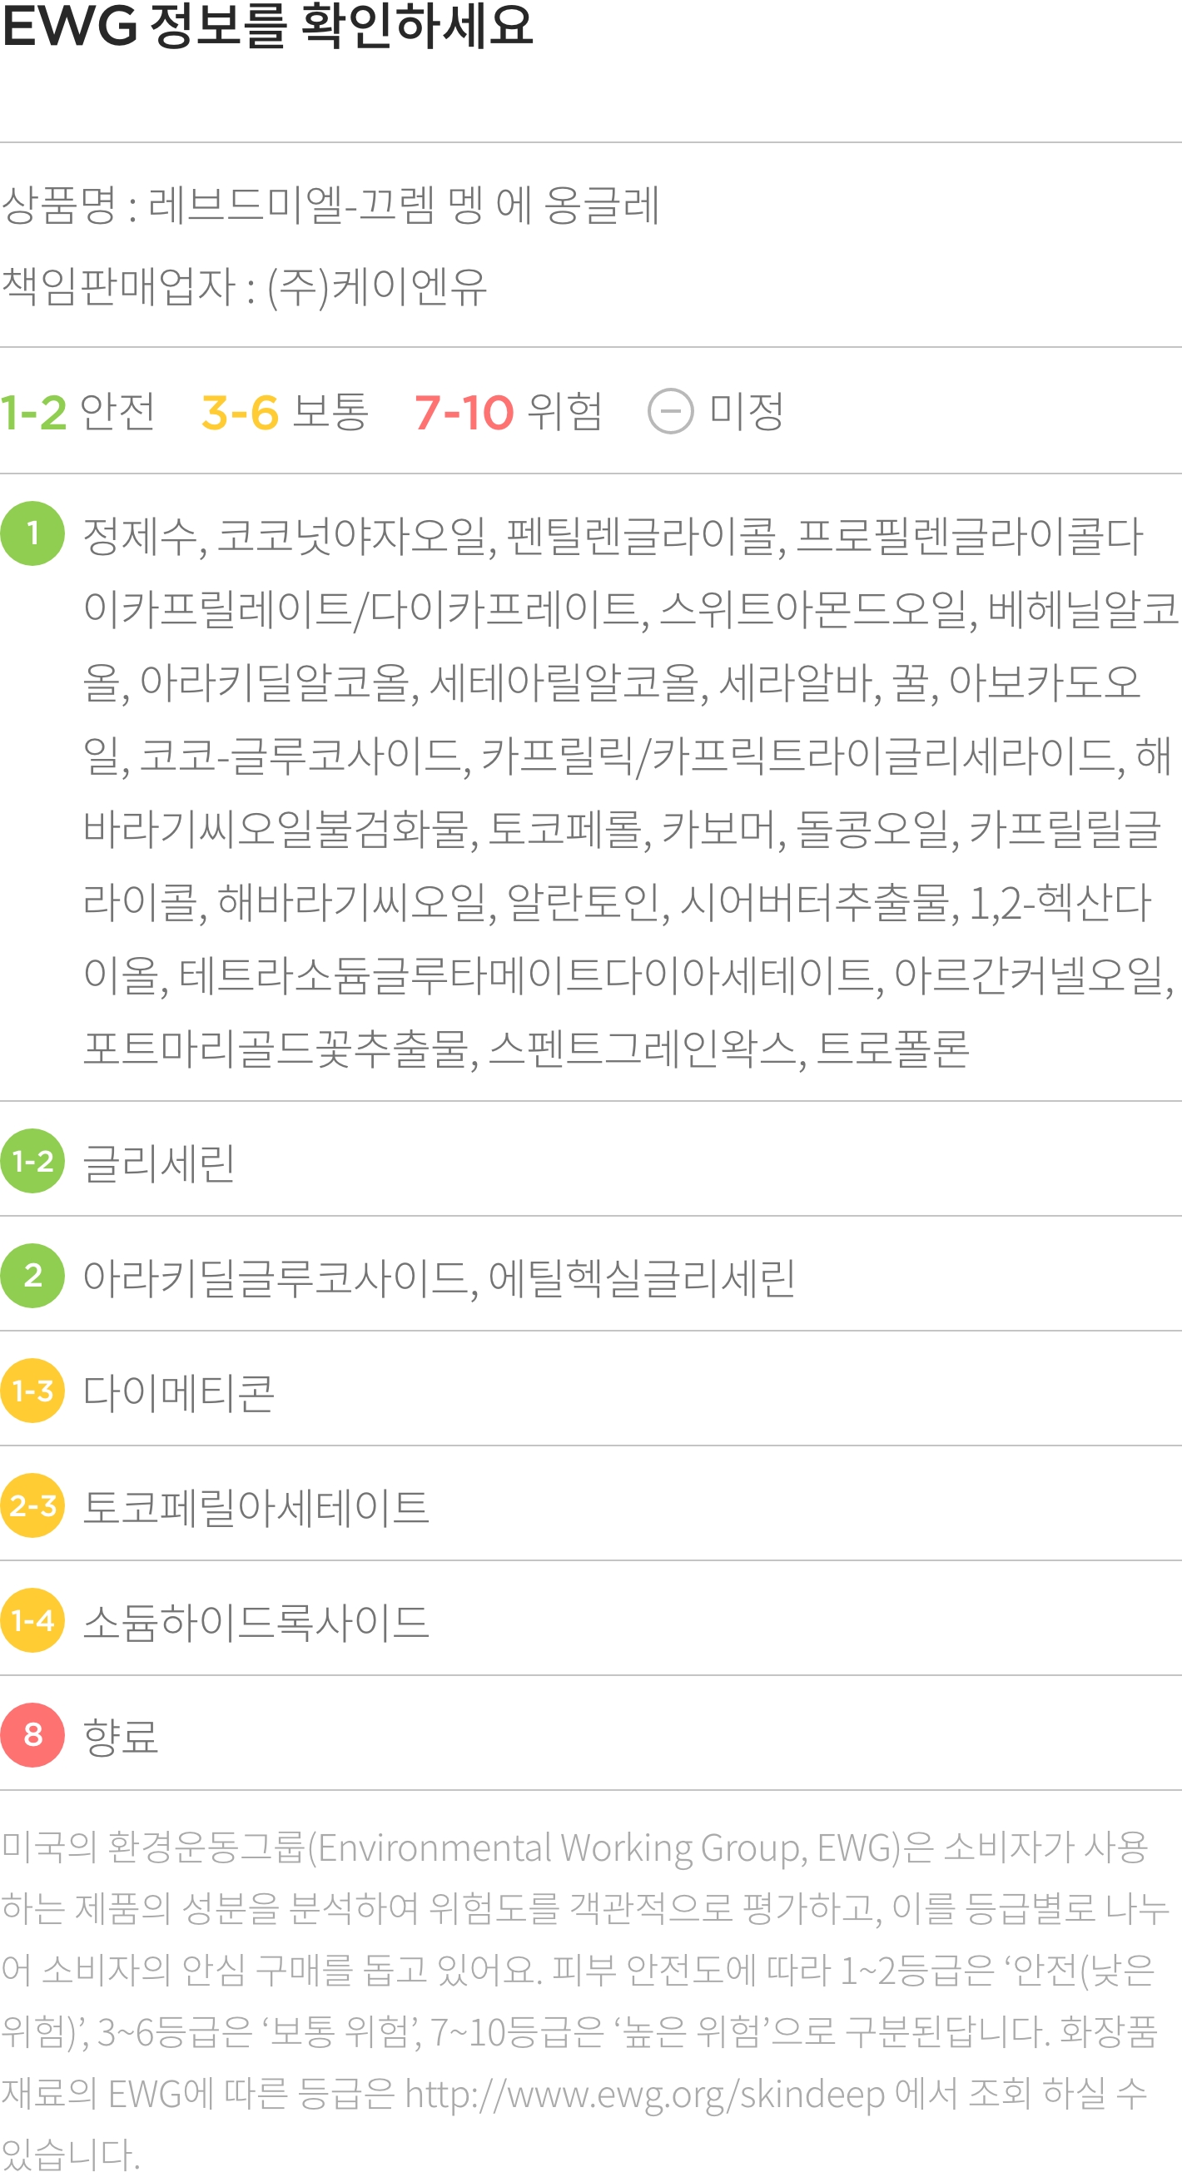The height and width of the screenshot is (2182, 1182).
Task: Click the 다이메티콘 ingredient row
Action: click(x=590, y=1390)
